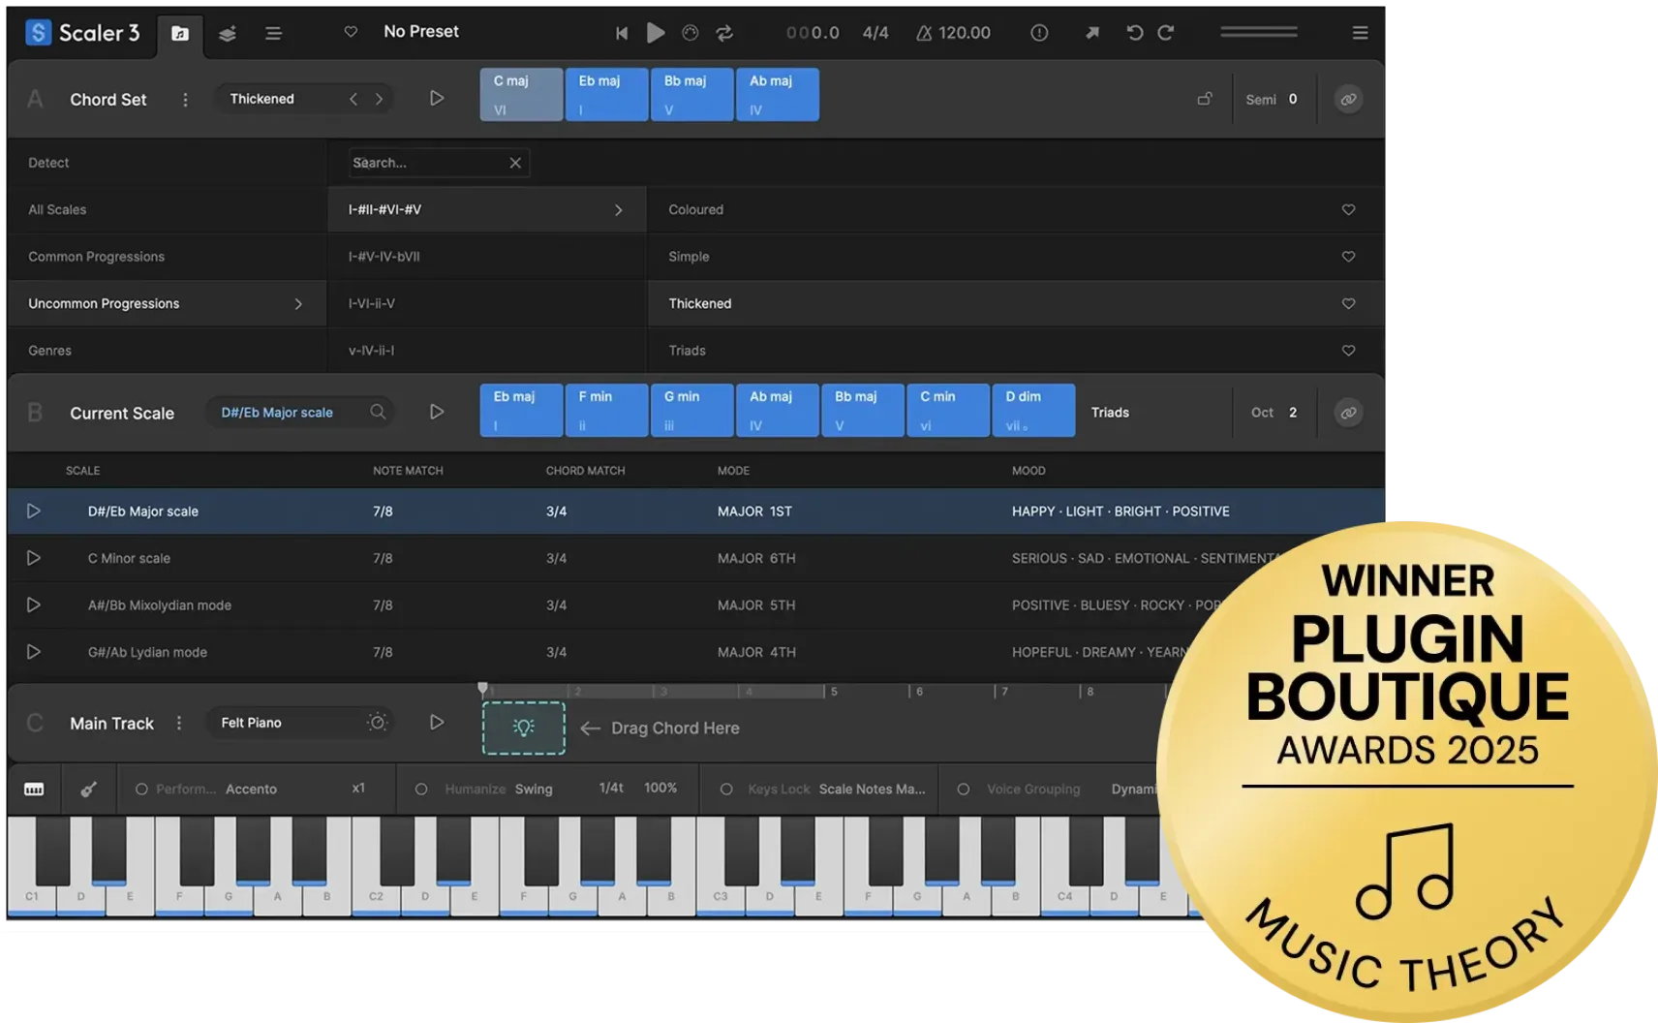The height and width of the screenshot is (1023, 1658).
Task: Favorite the Thickened variation
Action: (1348, 303)
